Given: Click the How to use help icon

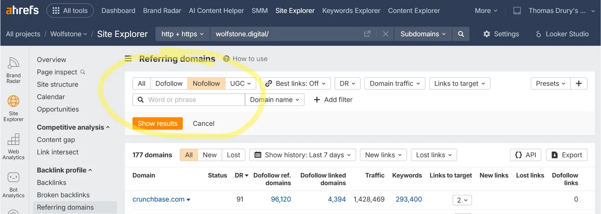Looking at the screenshot, I should click(226, 59).
